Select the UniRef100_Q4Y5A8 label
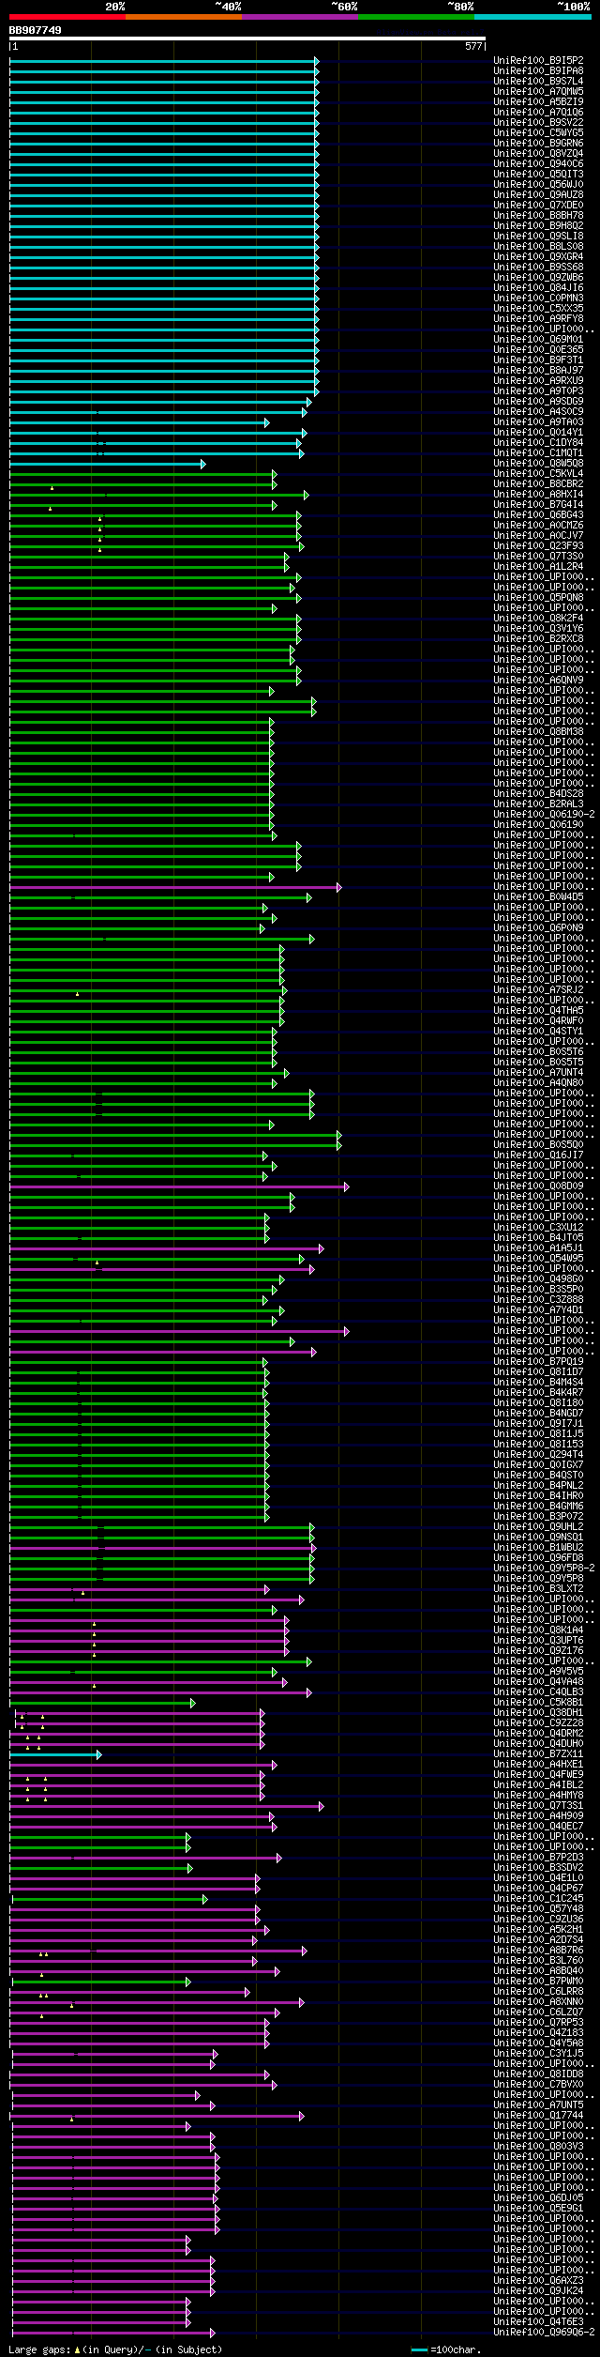The width and height of the screenshot is (600, 2357). coord(538,2043)
